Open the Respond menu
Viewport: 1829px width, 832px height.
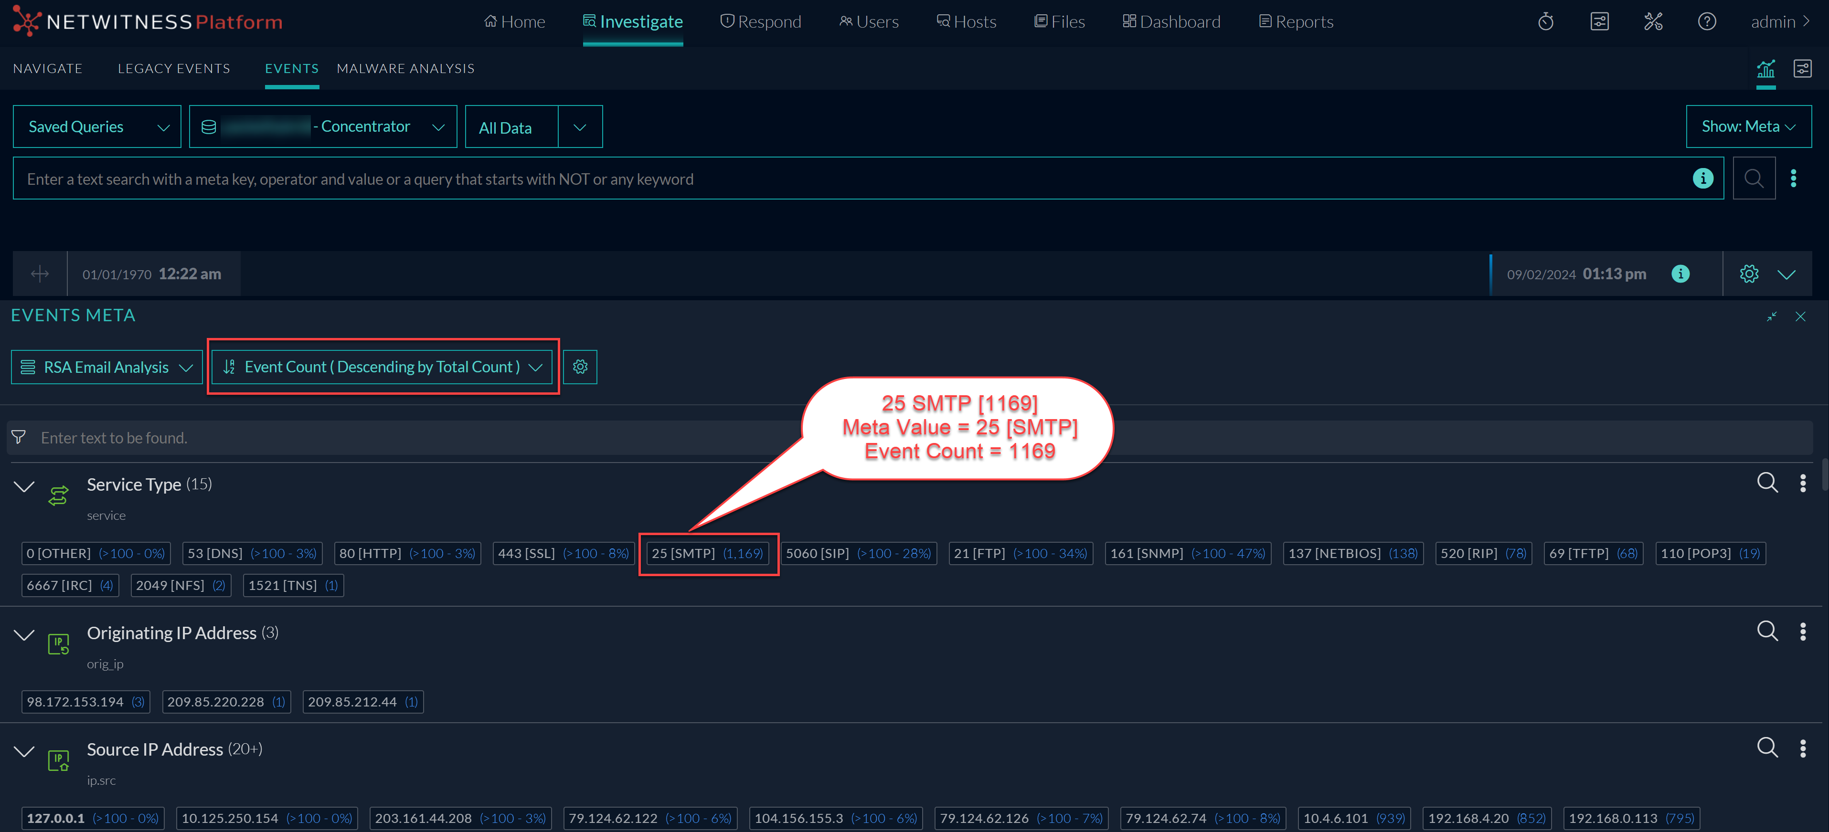(x=760, y=22)
